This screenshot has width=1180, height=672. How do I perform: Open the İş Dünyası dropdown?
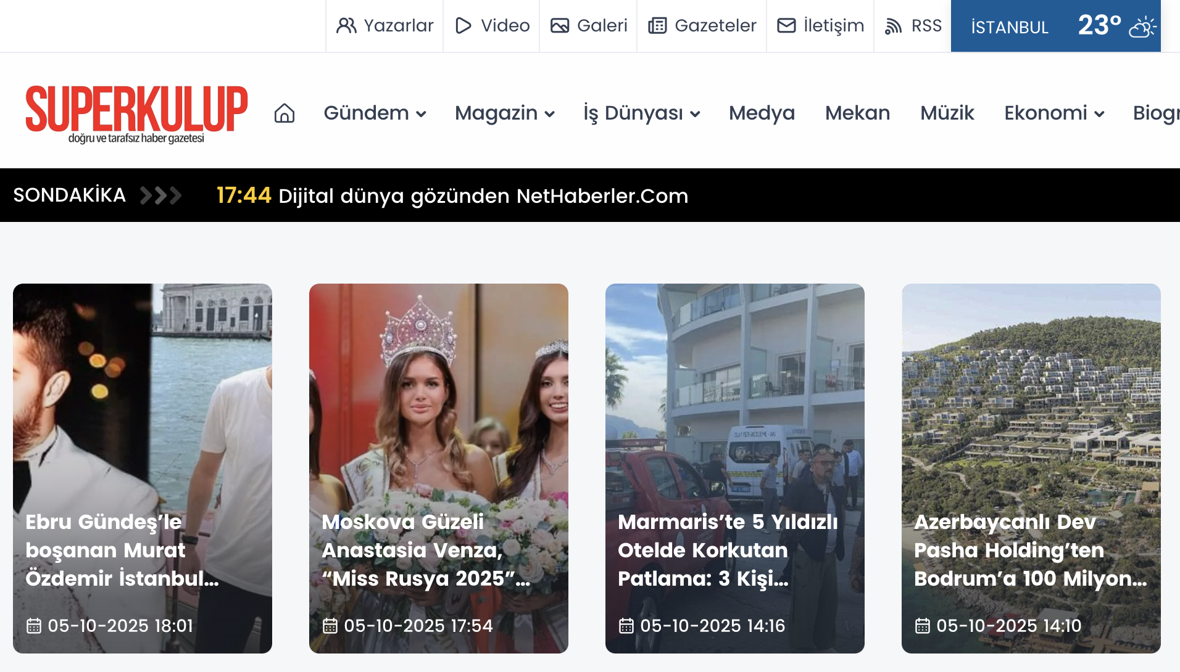coord(641,113)
